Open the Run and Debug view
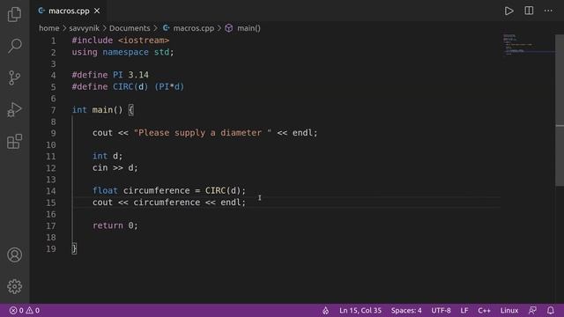The image size is (564, 317). (14, 109)
